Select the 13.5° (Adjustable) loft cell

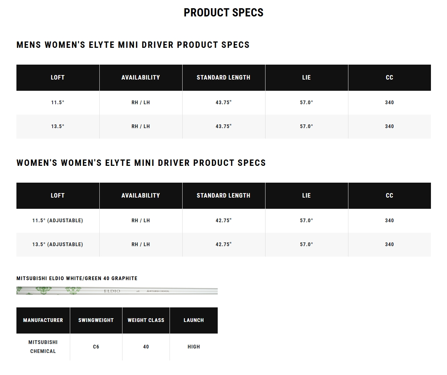tap(58, 245)
